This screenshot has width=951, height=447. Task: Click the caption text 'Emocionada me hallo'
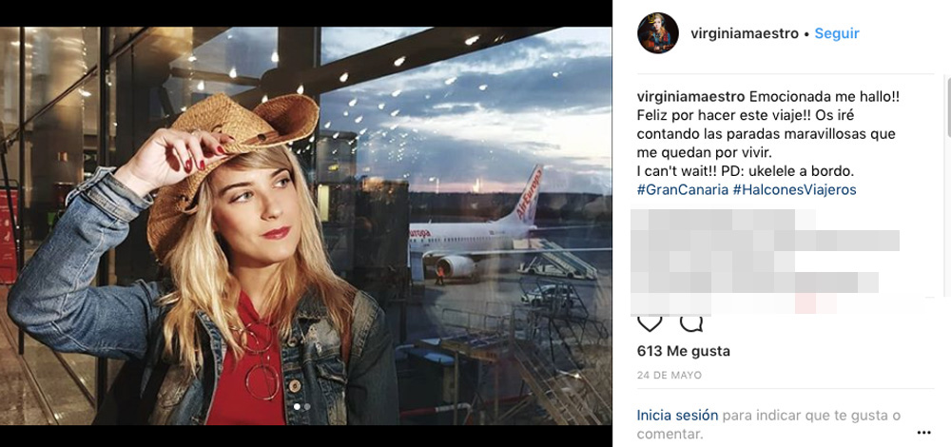point(825,96)
